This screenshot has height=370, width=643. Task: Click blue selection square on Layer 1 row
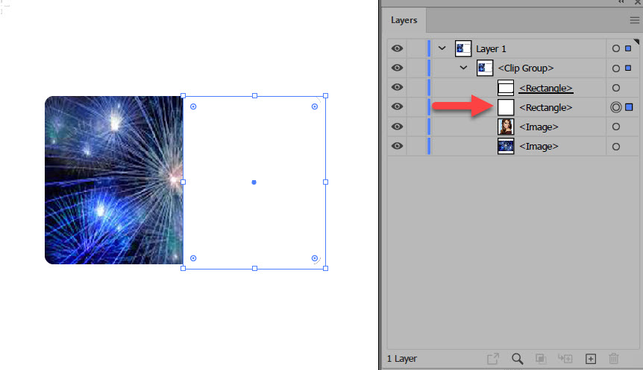point(628,48)
